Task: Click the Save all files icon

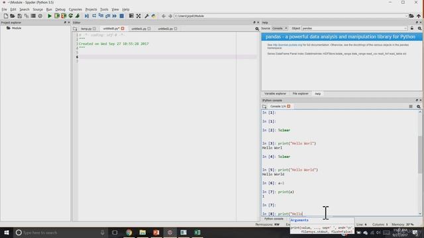Action: pyautogui.click(x=26, y=16)
